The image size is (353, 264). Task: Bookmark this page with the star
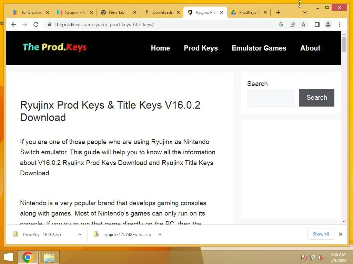pyautogui.click(x=303, y=24)
